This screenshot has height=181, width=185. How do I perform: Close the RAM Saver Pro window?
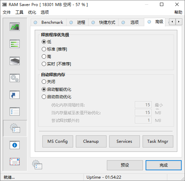click(x=177, y=4)
